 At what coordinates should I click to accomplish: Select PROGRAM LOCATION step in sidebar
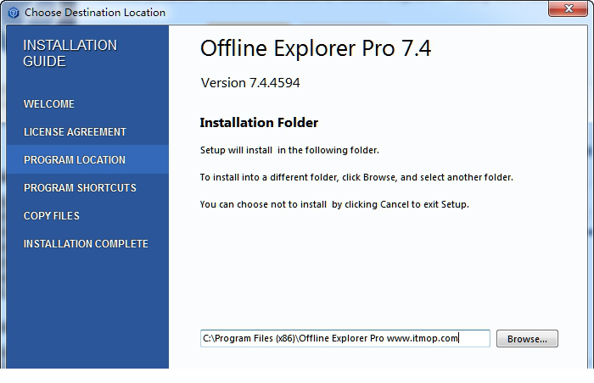tap(87, 159)
